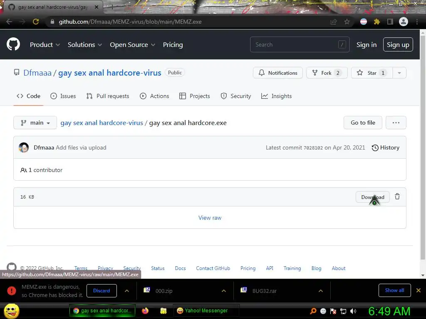Open the Notifications button
The width and height of the screenshot is (426, 319).
tap(277, 73)
